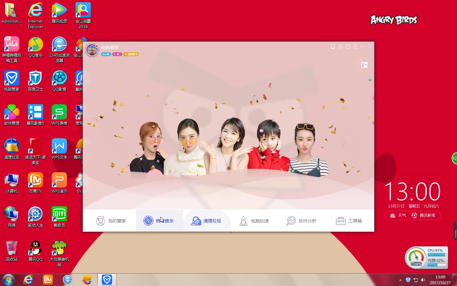457x286 pixels.
Task: Click the active 电脑管家 taskbar button
Action: tap(107, 280)
